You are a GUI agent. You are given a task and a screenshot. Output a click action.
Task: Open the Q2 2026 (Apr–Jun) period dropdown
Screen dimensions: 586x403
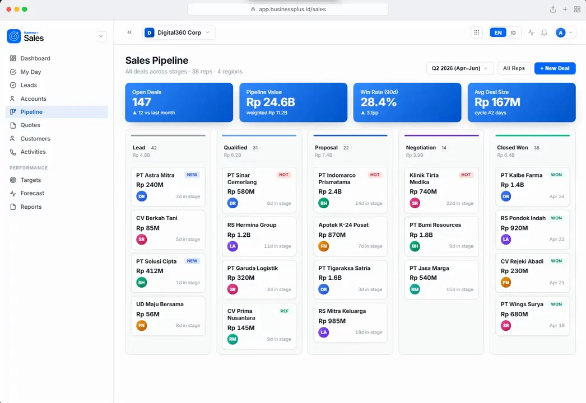point(460,68)
